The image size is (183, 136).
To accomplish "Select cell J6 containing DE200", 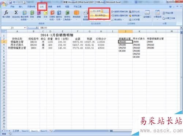I will [x=125, y=51].
